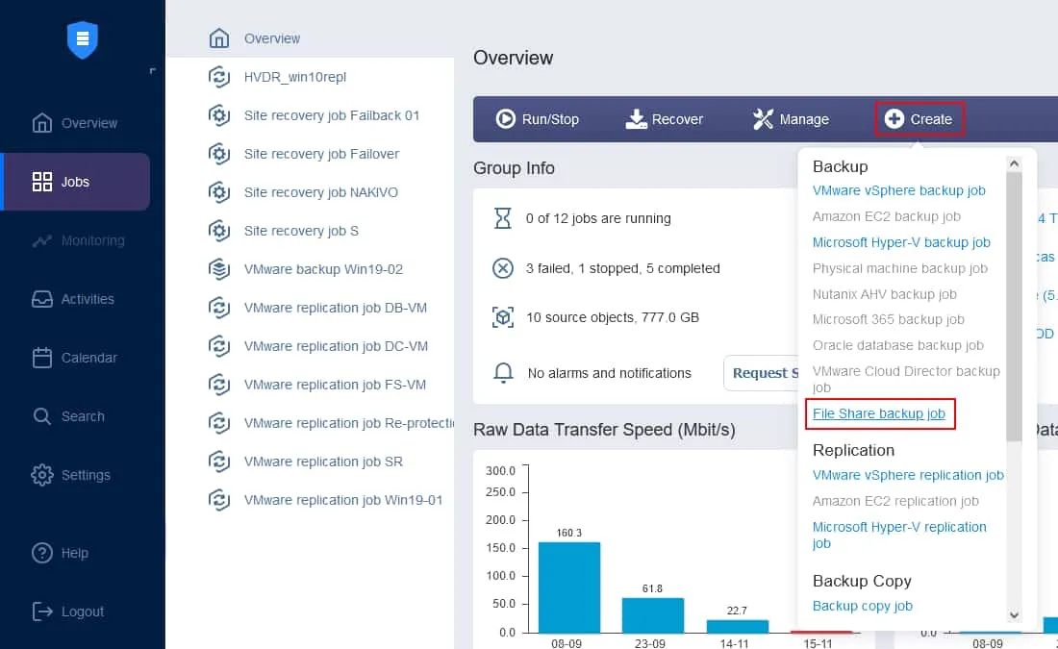Click the Run/Stop play icon
The width and height of the screenshot is (1058, 649).
click(x=506, y=119)
